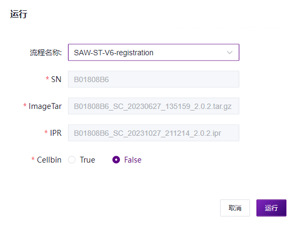Click the True option label text
295x227 pixels.
tap(87, 160)
